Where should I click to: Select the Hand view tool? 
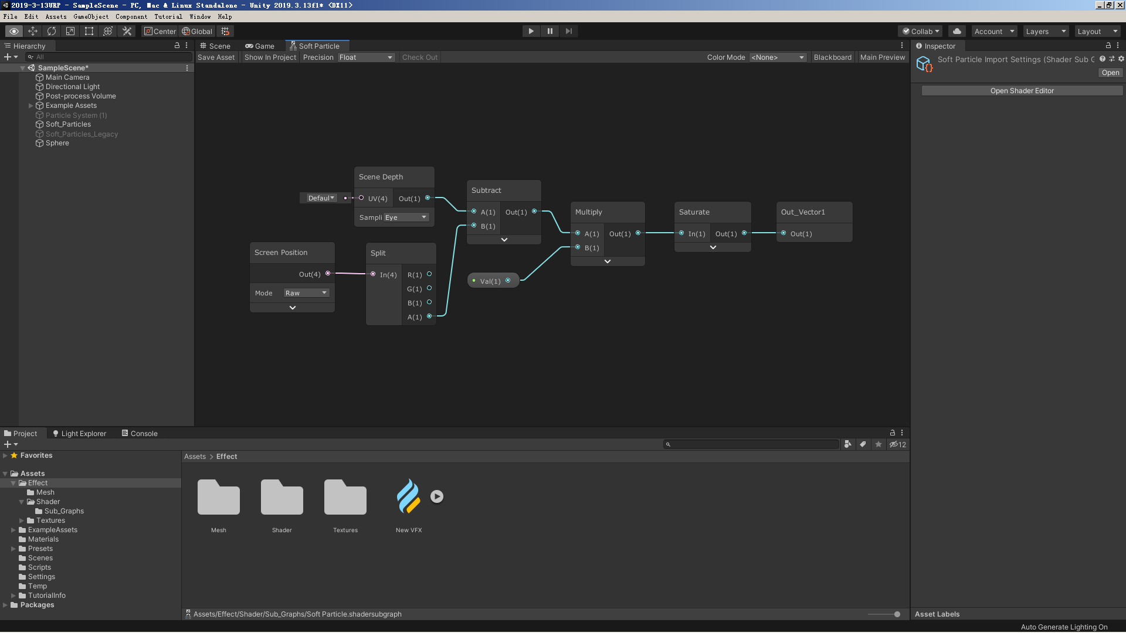tap(14, 31)
